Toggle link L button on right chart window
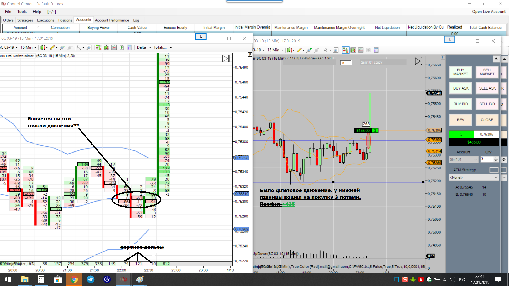Screen dimensions: 509x286 449,39
